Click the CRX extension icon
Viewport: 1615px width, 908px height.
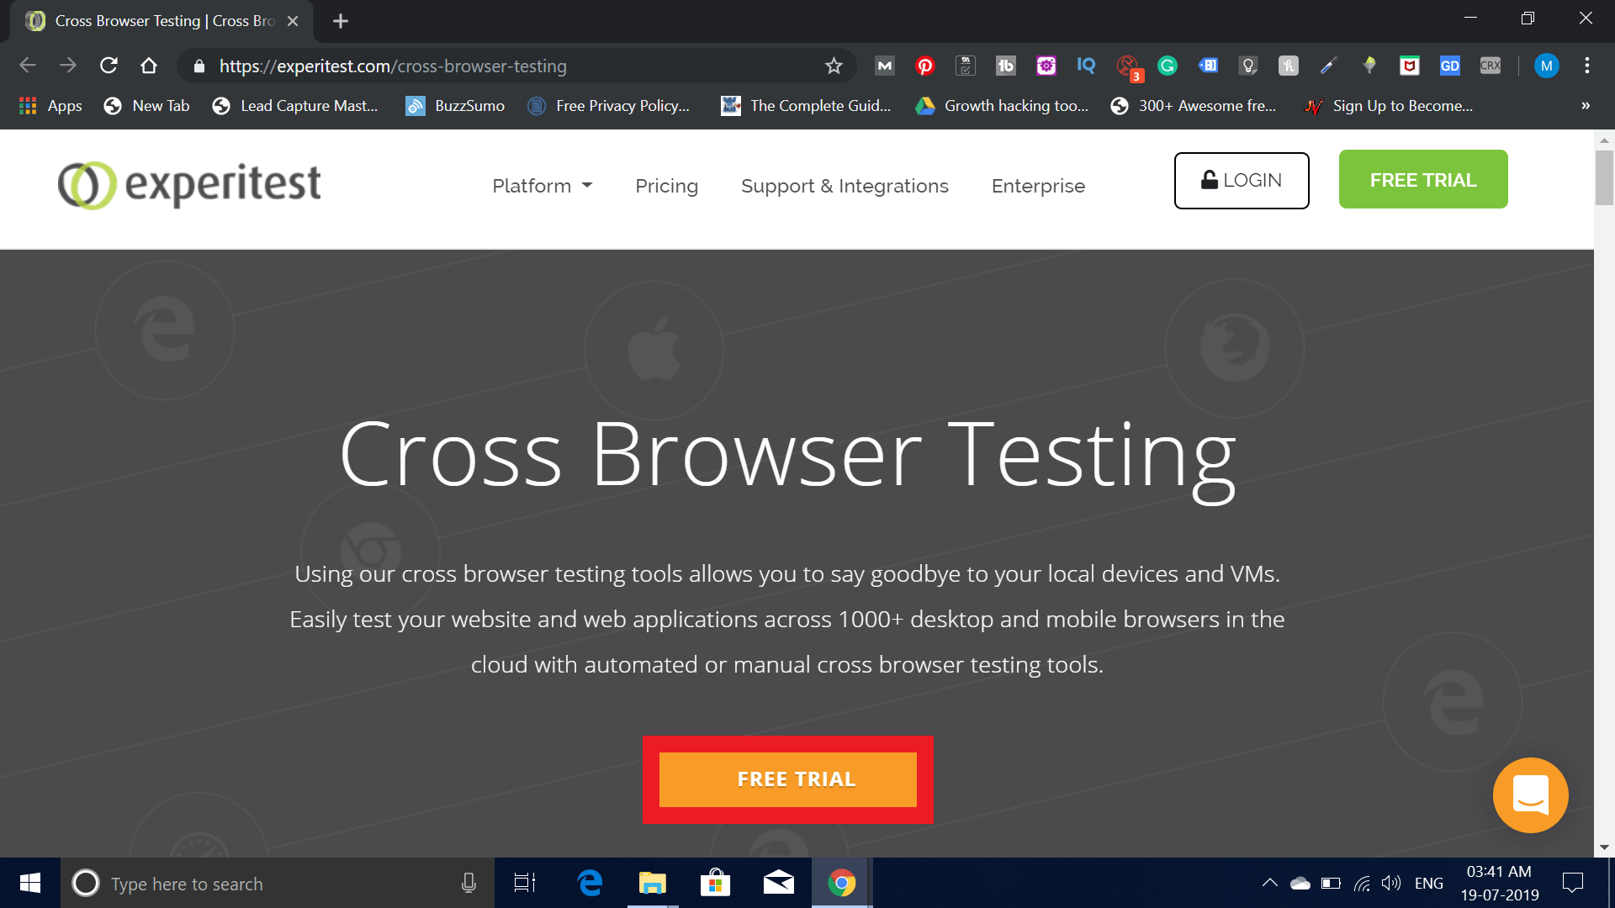[1490, 66]
